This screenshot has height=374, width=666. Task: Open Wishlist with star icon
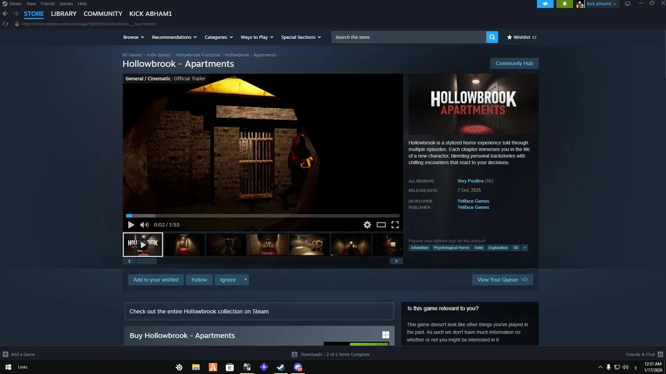click(521, 37)
